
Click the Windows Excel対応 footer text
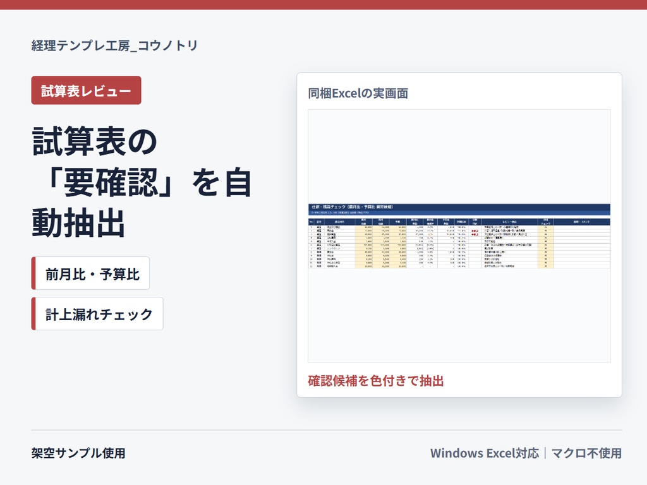485,453
